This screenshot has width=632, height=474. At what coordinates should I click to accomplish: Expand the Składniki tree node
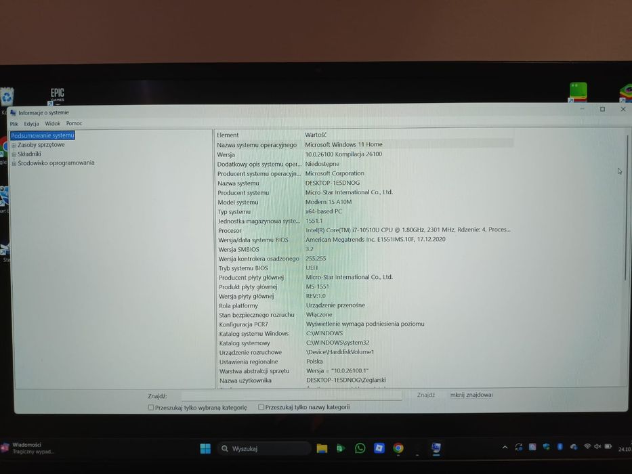point(14,154)
